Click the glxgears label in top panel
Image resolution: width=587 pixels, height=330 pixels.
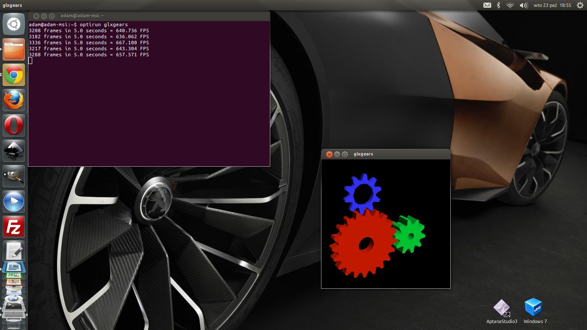(12, 5)
